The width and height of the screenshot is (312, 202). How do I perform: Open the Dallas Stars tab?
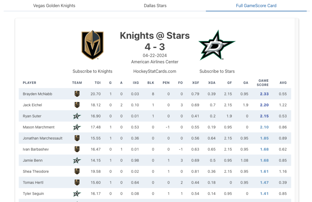(x=155, y=6)
